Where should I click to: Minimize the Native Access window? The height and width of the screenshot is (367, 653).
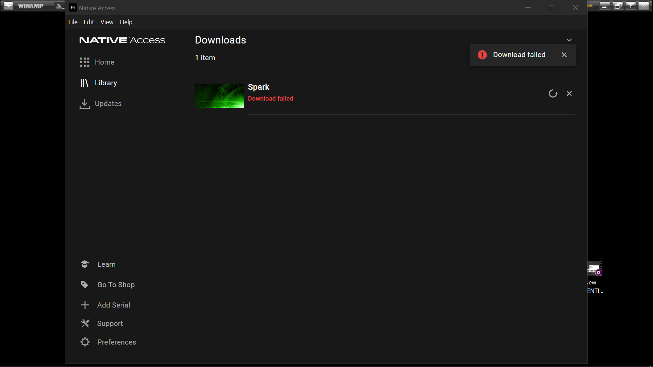pyautogui.click(x=528, y=8)
